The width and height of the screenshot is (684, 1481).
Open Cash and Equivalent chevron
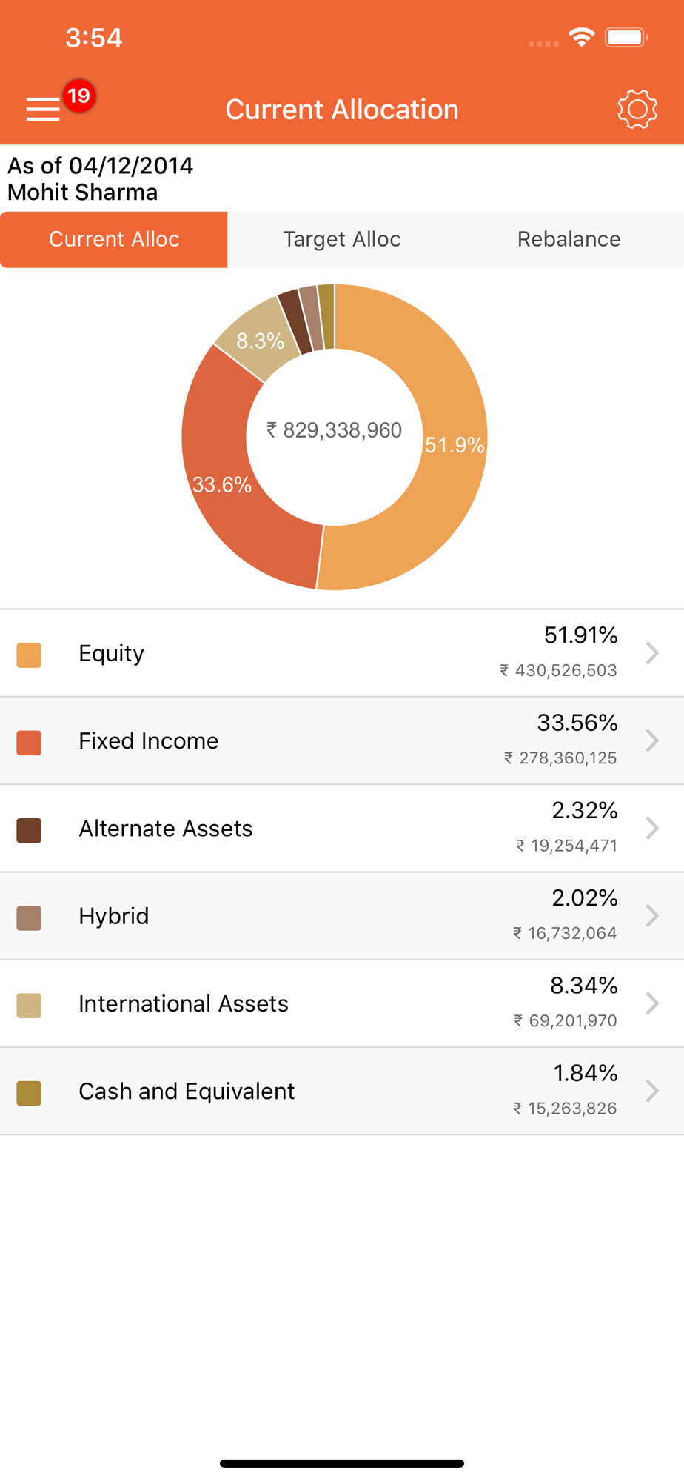[x=652, y=1091]
